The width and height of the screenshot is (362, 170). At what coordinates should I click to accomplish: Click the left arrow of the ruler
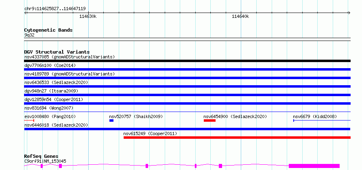click(26, 13)
